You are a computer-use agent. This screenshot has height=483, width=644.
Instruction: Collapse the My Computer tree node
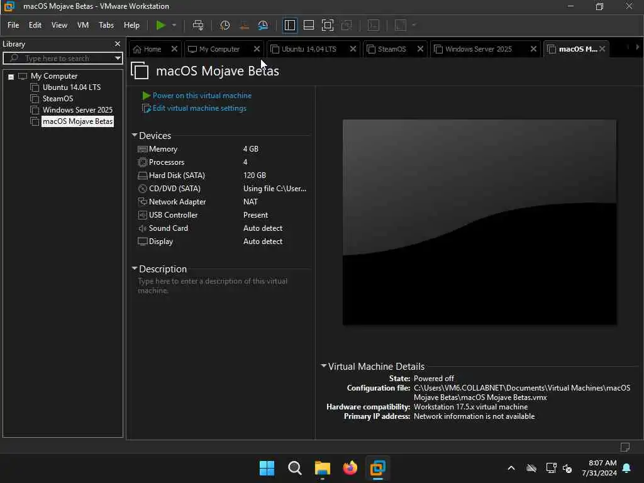coord(11,77)
